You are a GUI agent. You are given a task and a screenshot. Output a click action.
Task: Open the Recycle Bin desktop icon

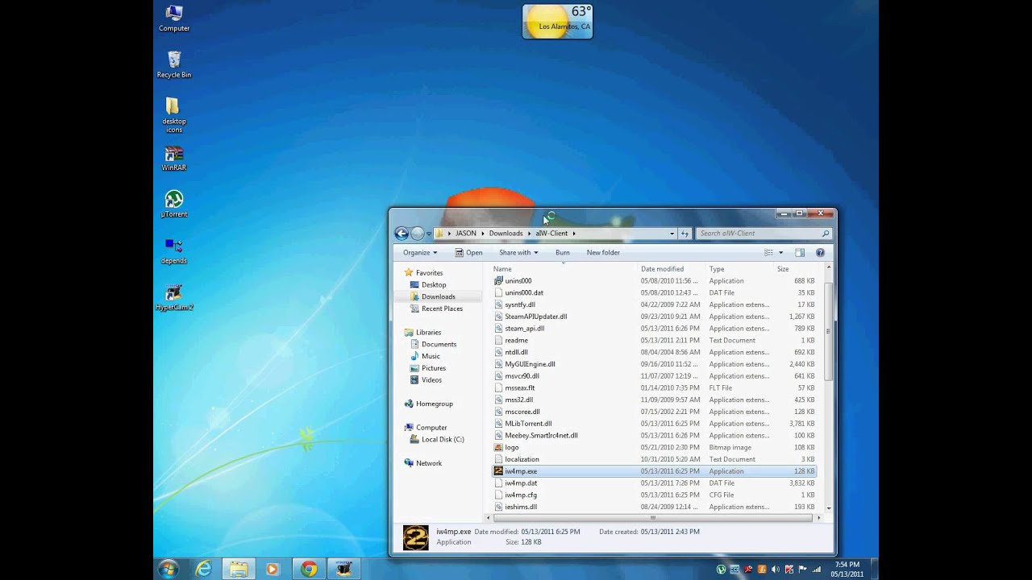[173, 64]
